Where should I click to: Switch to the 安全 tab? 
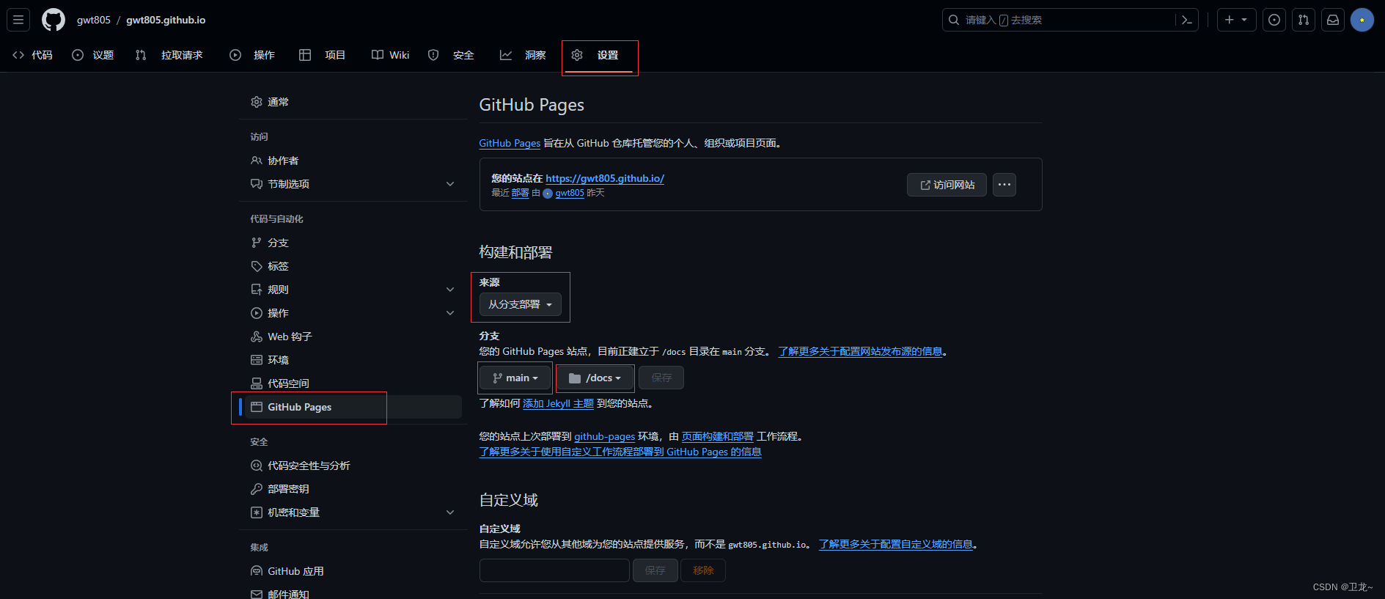(x=451, y=55)
